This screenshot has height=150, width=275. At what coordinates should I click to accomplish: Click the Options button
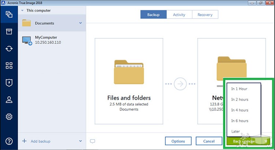178,141
